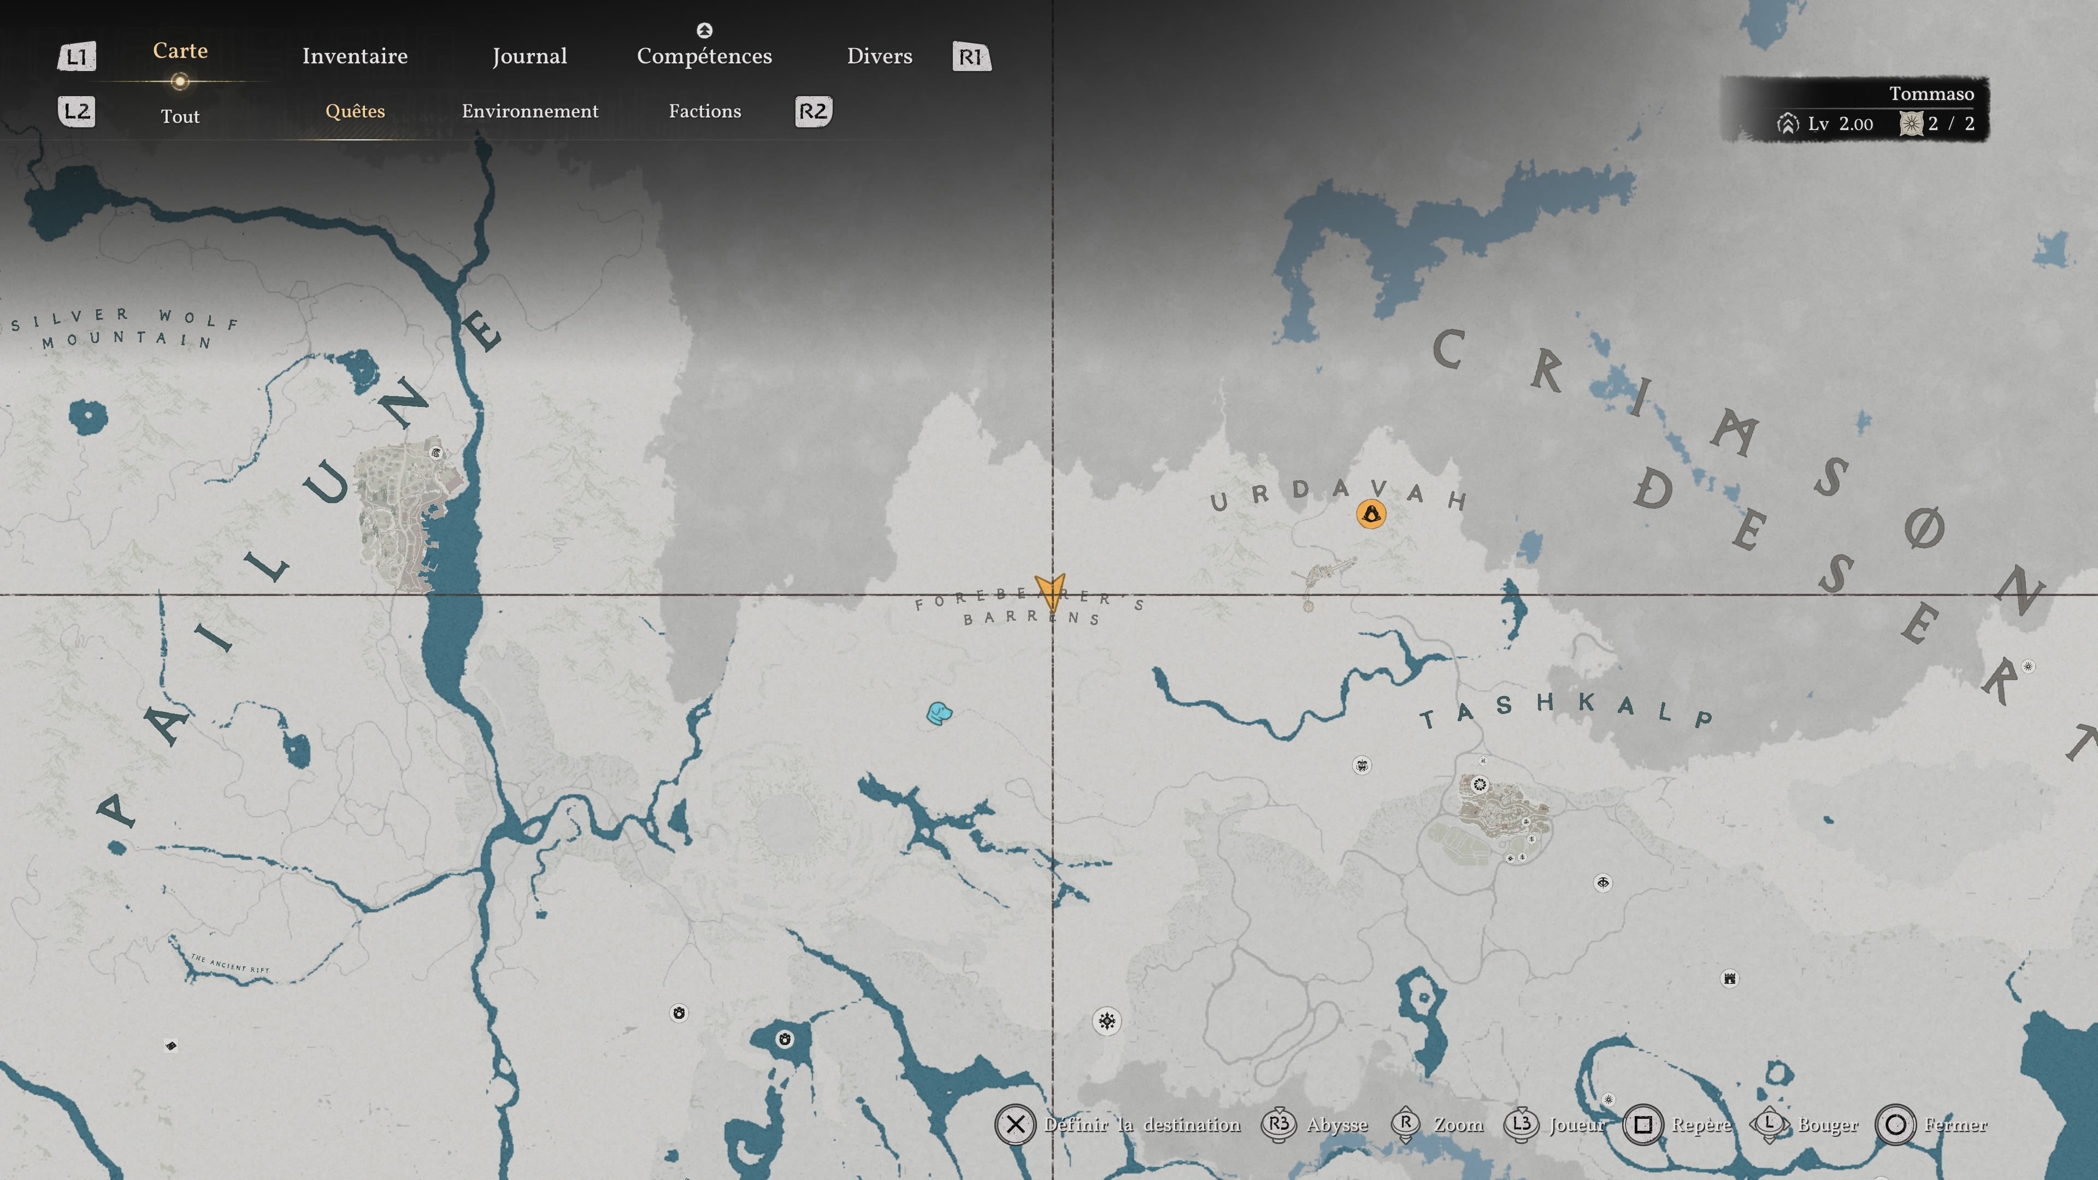The image size is (2098, 1180).
Task: Select the Environnement map filter
Action: coord(530,111)
